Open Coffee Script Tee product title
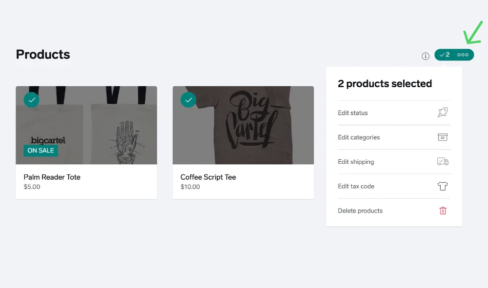 (208, 177)
